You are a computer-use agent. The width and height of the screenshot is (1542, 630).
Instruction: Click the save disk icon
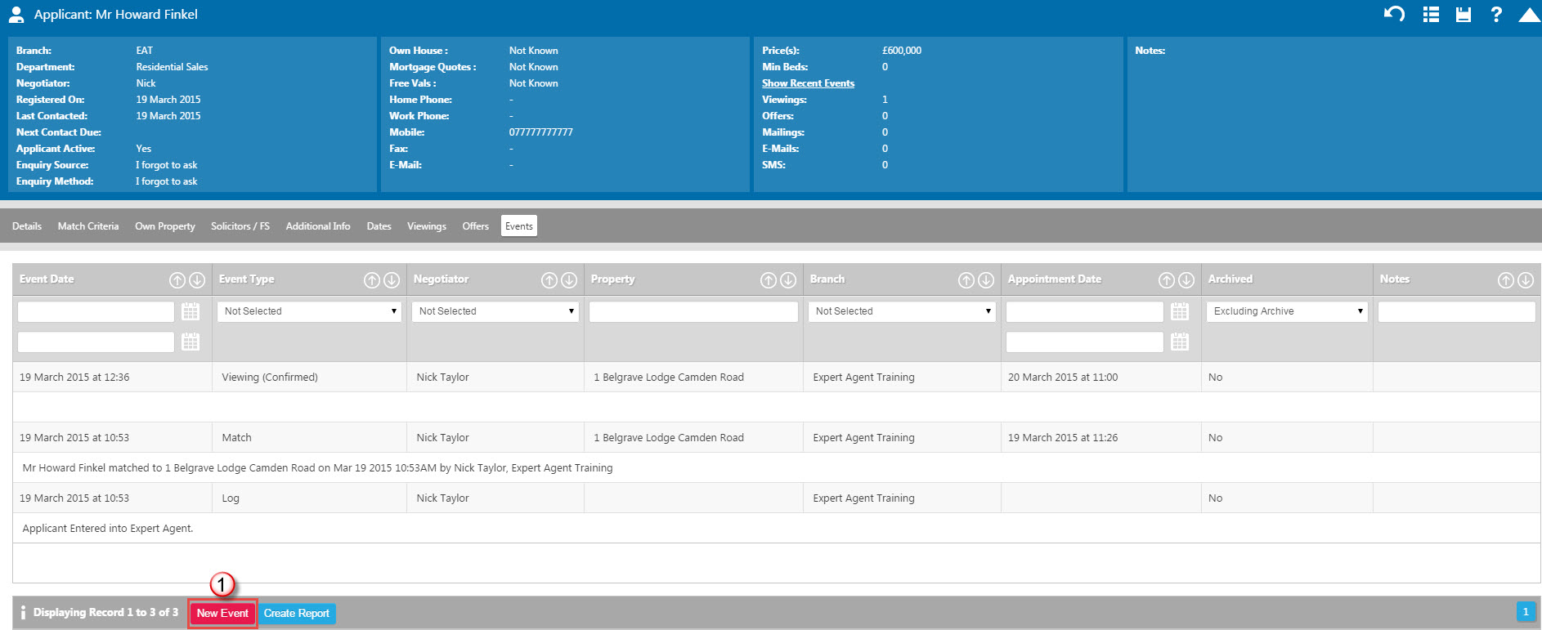pos(1464,14)
